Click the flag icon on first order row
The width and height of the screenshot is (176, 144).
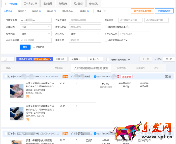pyautogui.click(x=170, y=77)
